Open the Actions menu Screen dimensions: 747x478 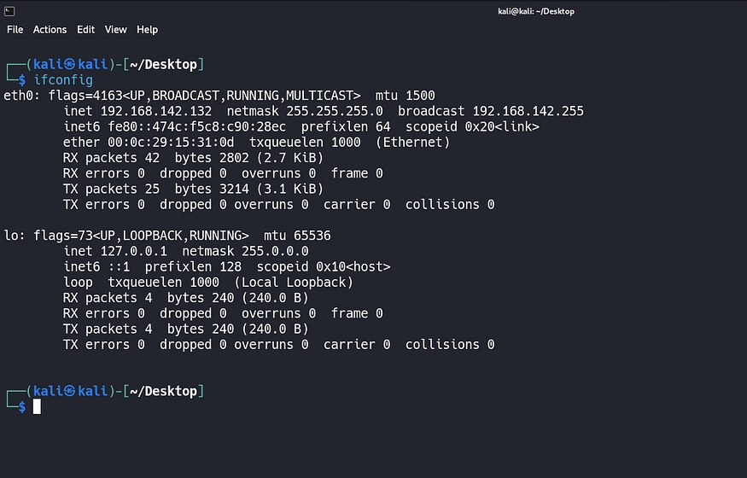click(x=50, y=29)
